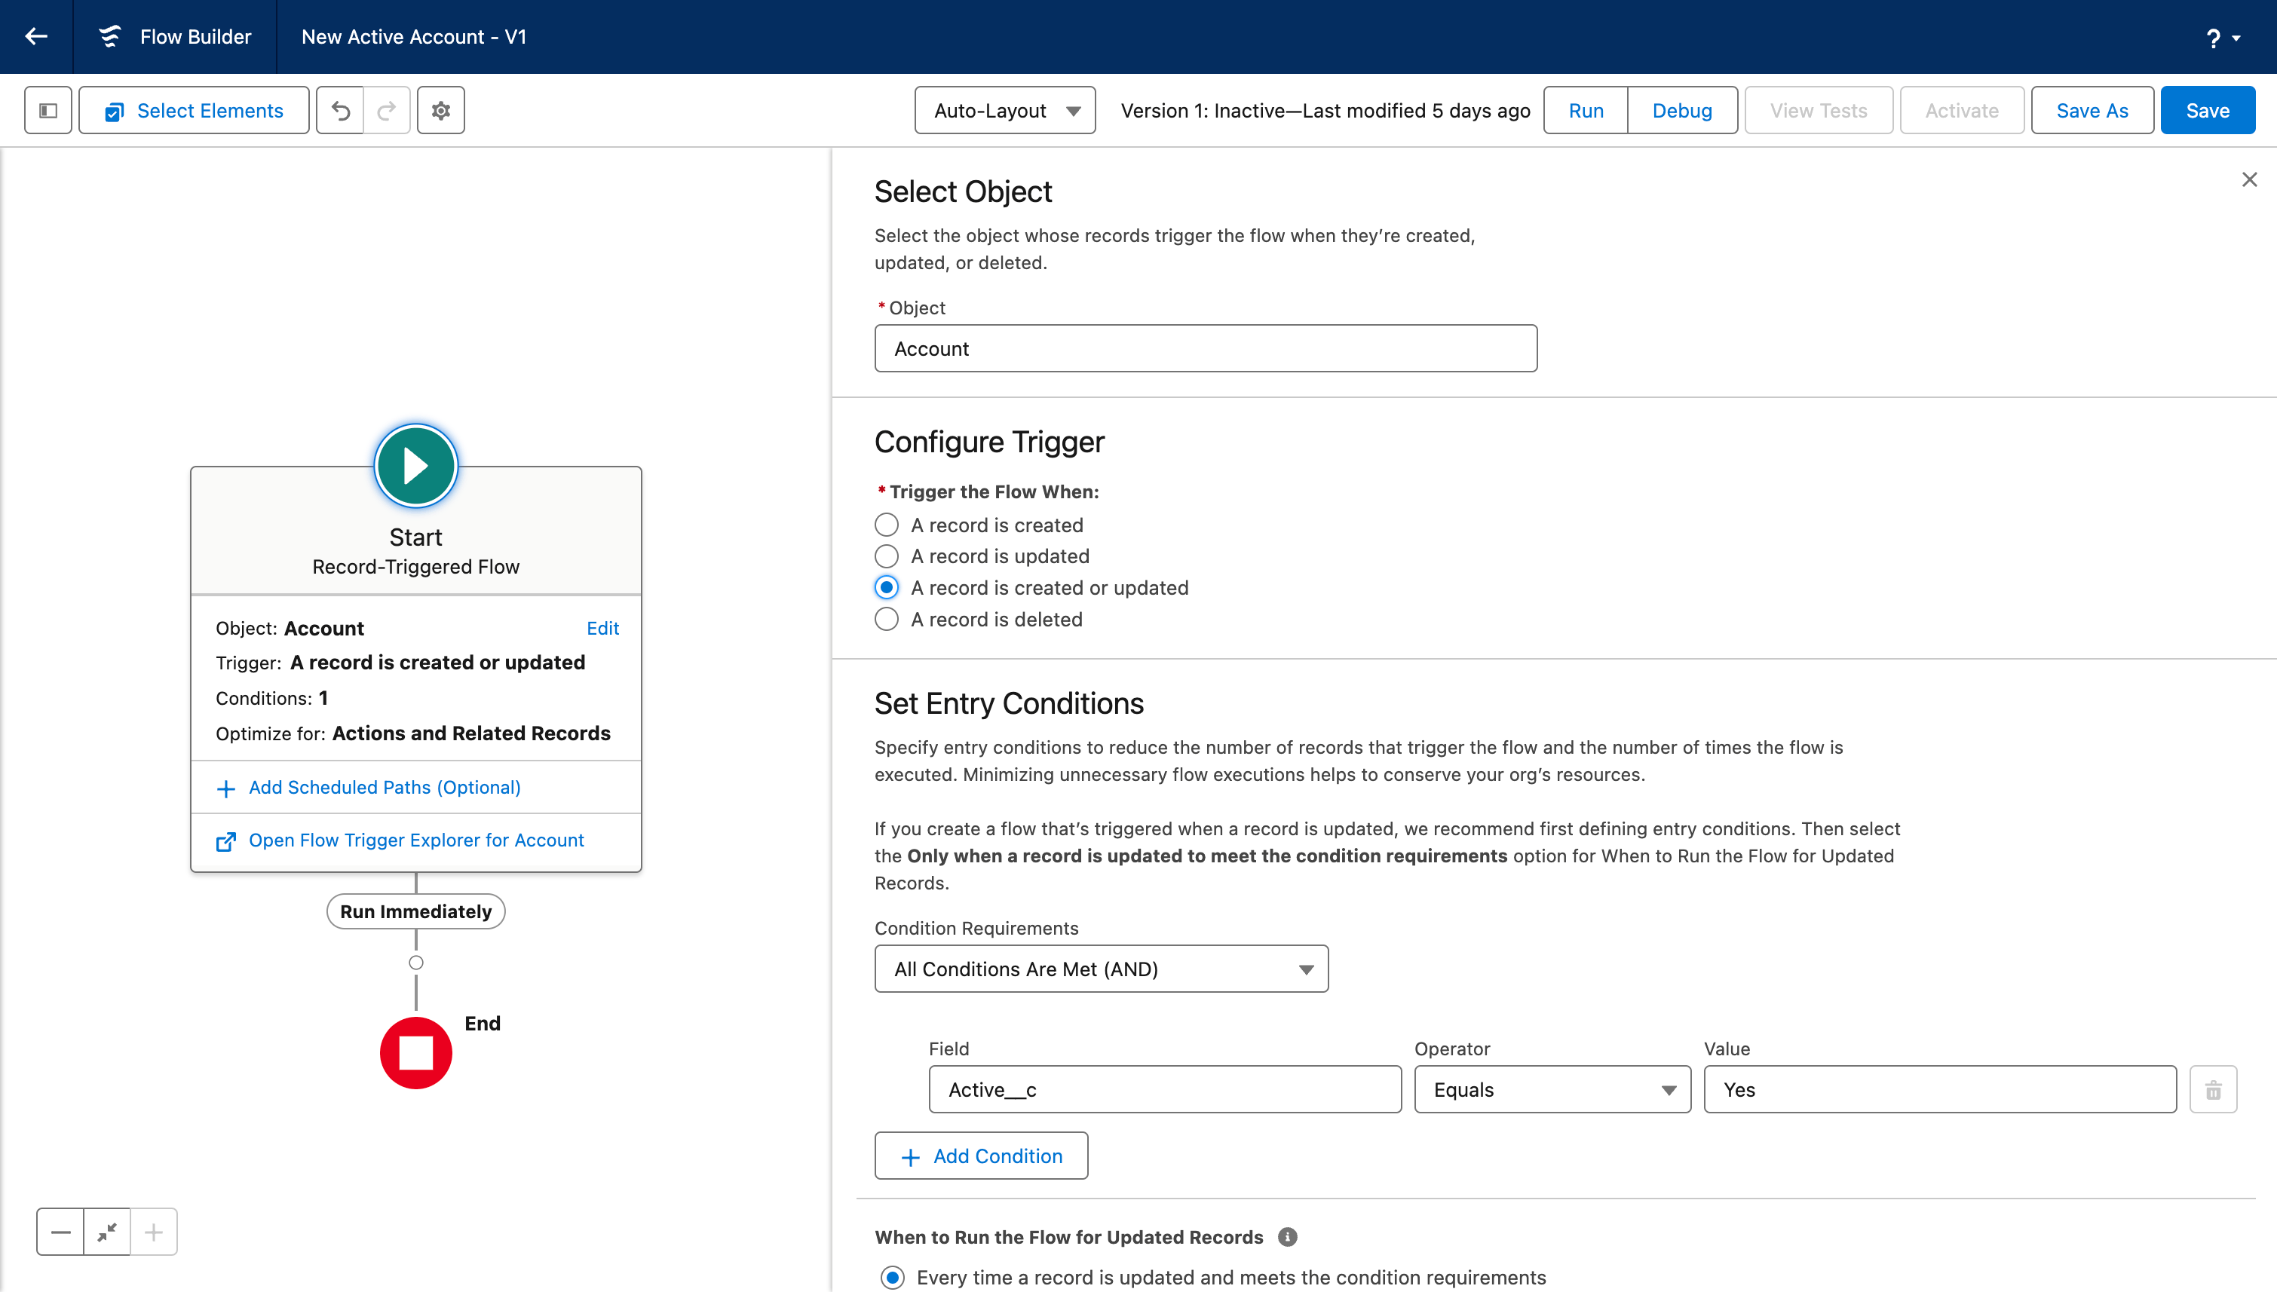
Task: Open the Auto-Layout dropdown
Action: 1004,110
